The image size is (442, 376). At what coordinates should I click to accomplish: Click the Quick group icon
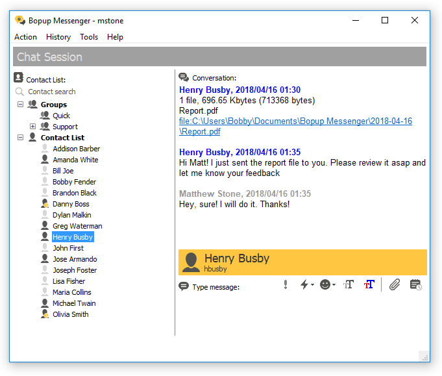45,116
